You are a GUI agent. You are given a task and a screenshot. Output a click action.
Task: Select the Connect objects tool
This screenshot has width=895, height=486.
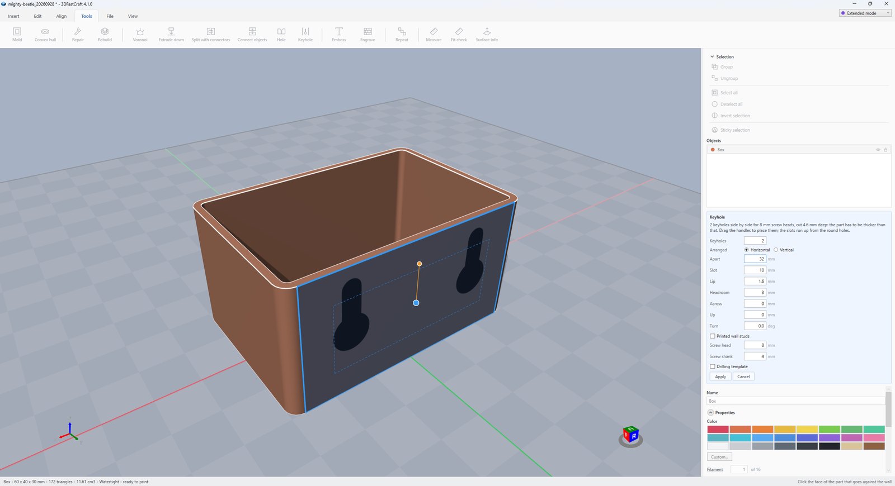point(252,35)
